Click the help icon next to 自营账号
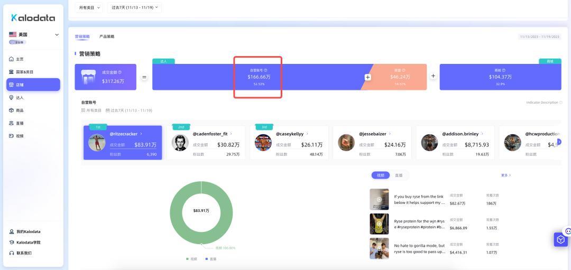The width and height of the screenshot is (571, 270). tap(265, 70)
